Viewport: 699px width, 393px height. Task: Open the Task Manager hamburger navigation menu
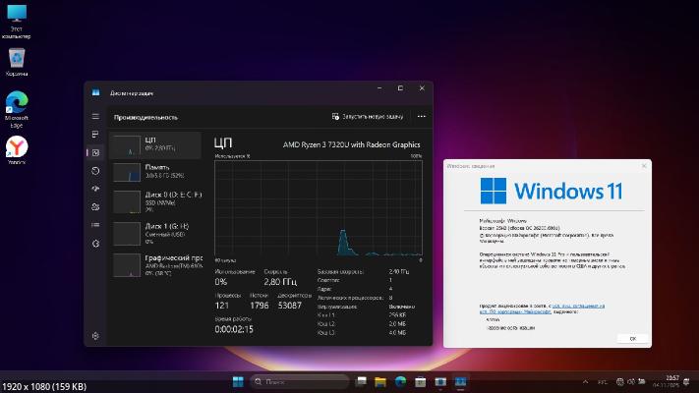(x=95, y=116)
